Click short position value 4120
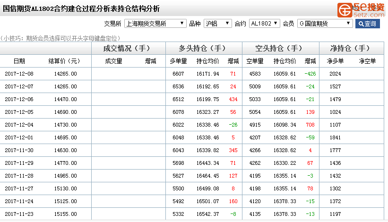This screenshot has height=222, width=388. click(255, 201)
